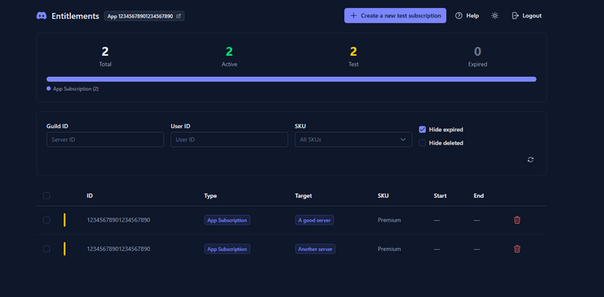The width and height of the screenshot is (604, 297).
Task: Click the SKU column header
Action: [x=384, y=196]
